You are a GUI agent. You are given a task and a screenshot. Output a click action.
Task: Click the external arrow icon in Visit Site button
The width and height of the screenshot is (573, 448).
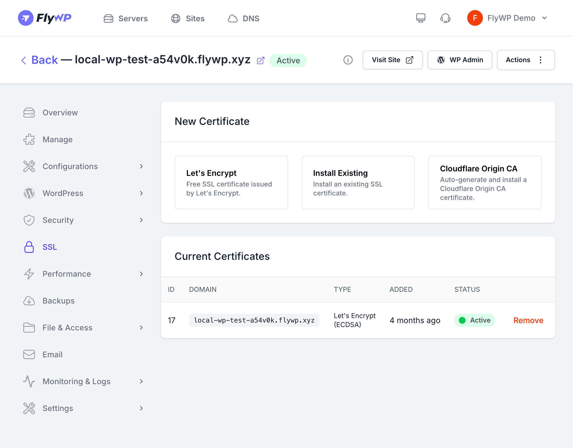(x=410, y=60)
